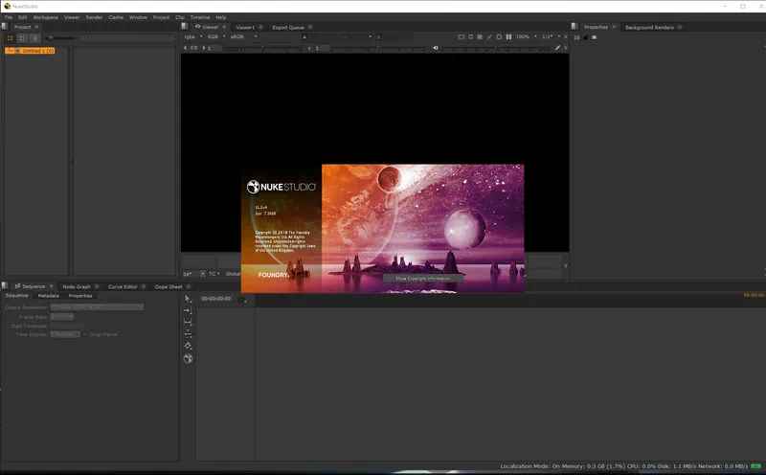Close the Sequence tab
Viewport: 766px width, 475px height.
click(51, 286)
